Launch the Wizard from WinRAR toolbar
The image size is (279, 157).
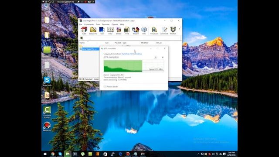point(136,31)
